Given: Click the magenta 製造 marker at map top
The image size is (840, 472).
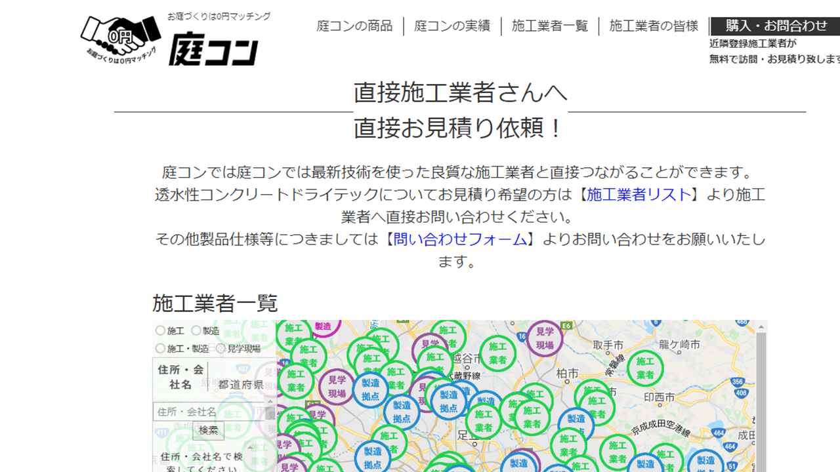Looking at the screenshot, I should (323, 326).
